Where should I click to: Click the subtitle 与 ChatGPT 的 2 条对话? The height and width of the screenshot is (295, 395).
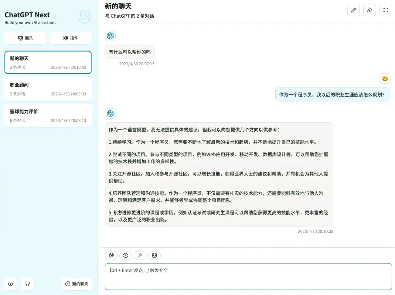tap(129, 16)
